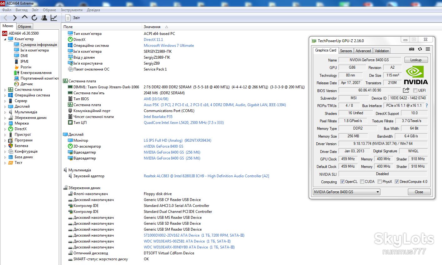The width and height of the screenshot is (442, 265).
Task: Select DMI item in tree
Action: (24, 56)
